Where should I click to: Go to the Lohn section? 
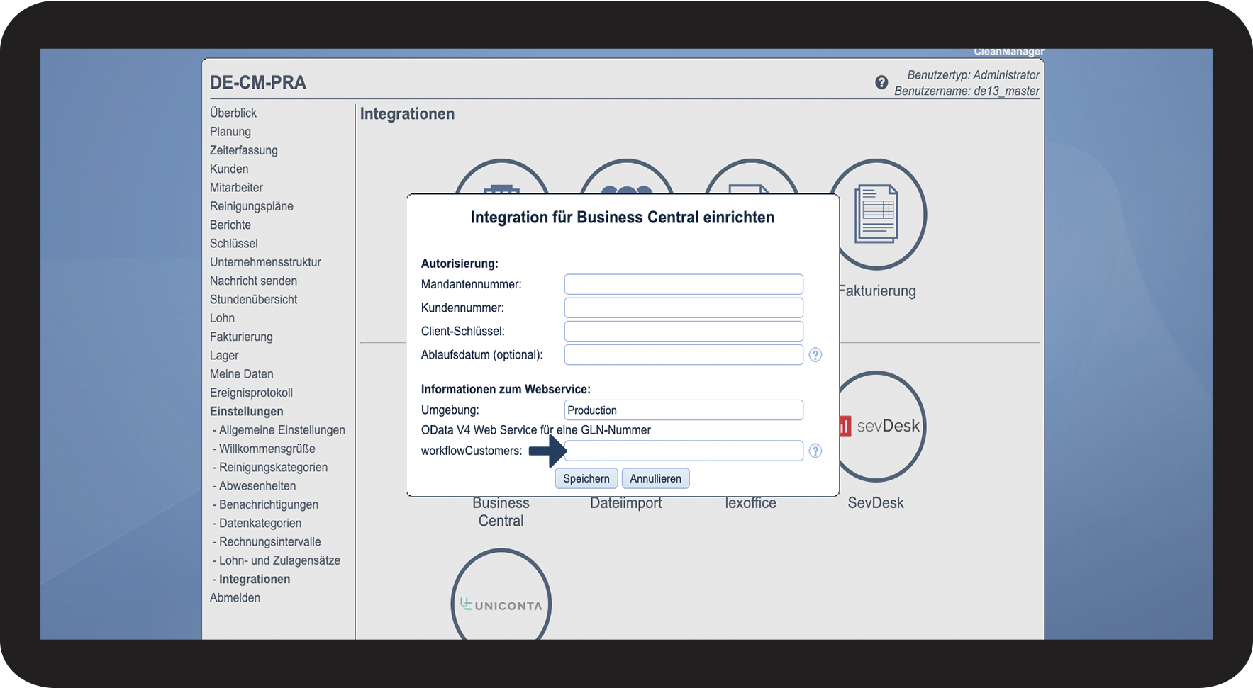(222, 318)
